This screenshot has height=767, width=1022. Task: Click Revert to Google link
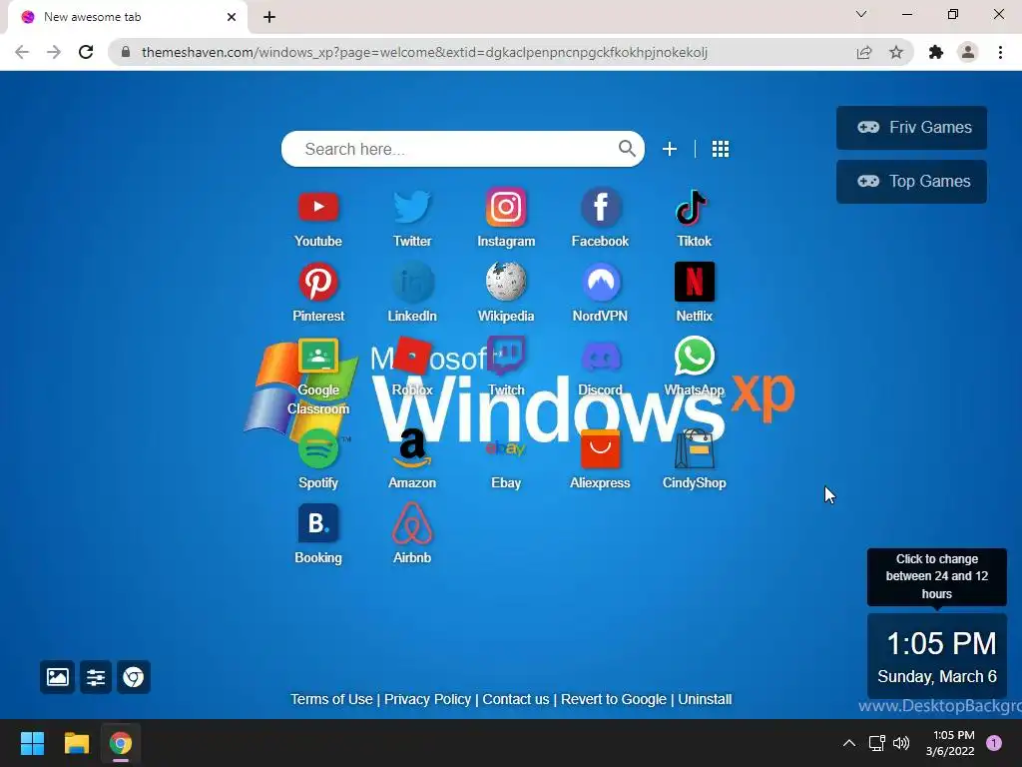(x=614, y=699)
